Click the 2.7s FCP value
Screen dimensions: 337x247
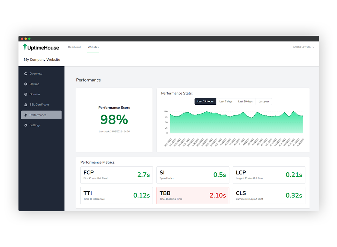pyautogui.click(x=144, y=175)
